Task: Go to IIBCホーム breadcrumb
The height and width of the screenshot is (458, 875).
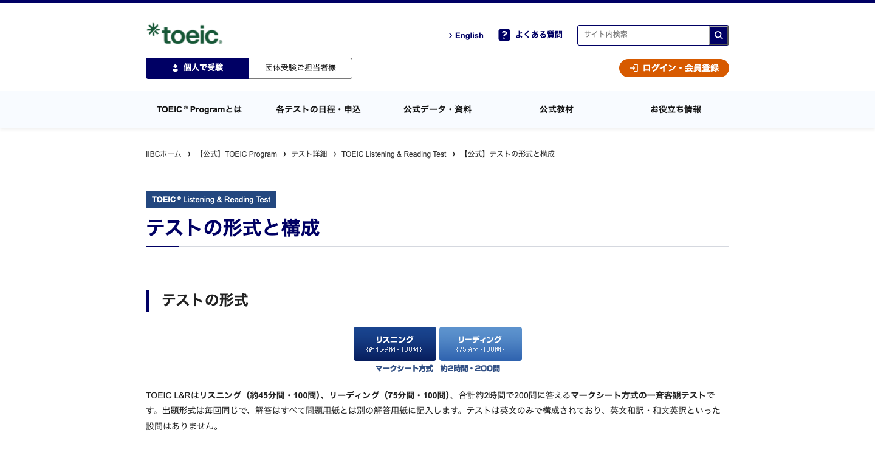Action: click(163, 154)
